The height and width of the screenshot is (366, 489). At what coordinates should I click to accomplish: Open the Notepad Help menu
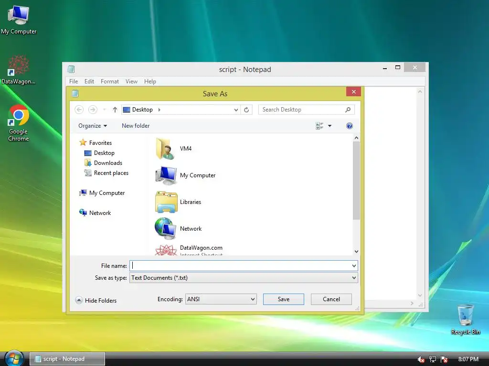click(x=150, y=81)
